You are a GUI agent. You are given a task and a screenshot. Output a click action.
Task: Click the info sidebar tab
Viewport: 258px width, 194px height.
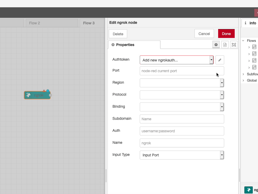tap(250, 23)
